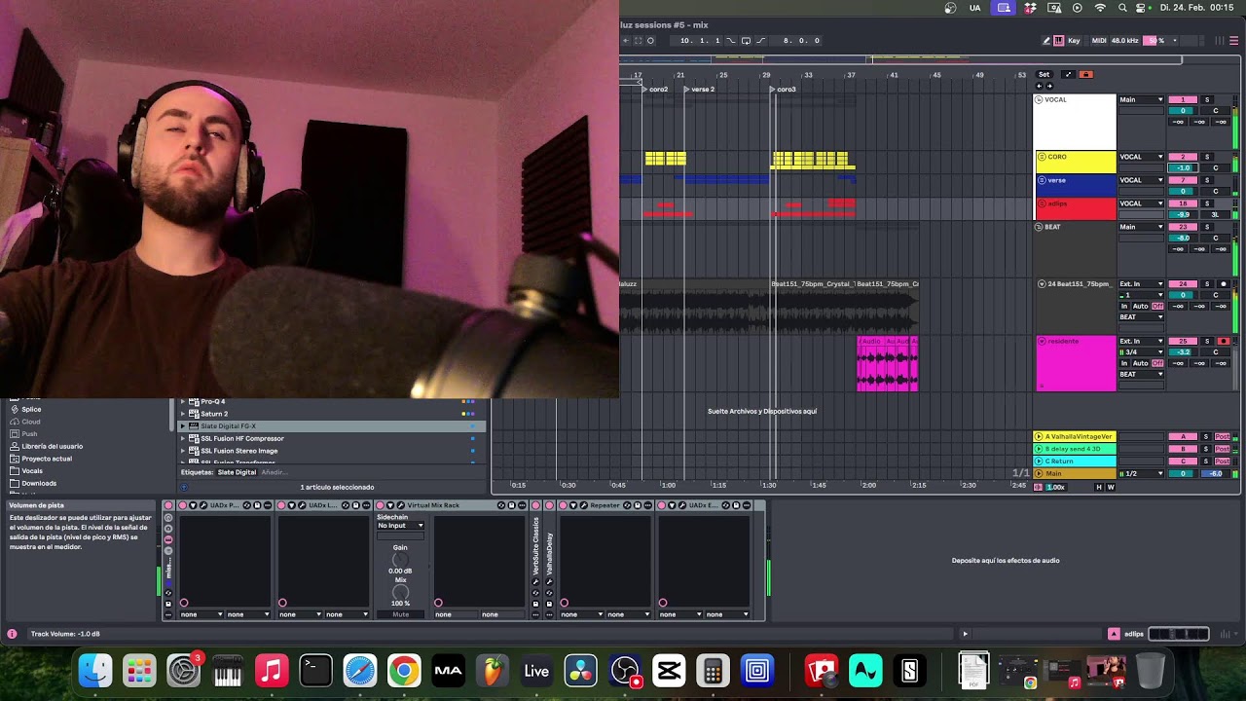Toggle Post button on A ValhallaVintageVer return
This screenshot has width=1246, height=701.
click(1223, 436)
